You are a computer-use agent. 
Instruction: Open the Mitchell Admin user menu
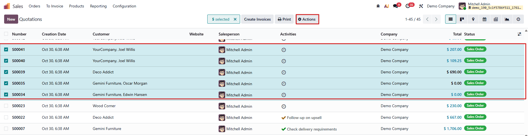(491, 6)
